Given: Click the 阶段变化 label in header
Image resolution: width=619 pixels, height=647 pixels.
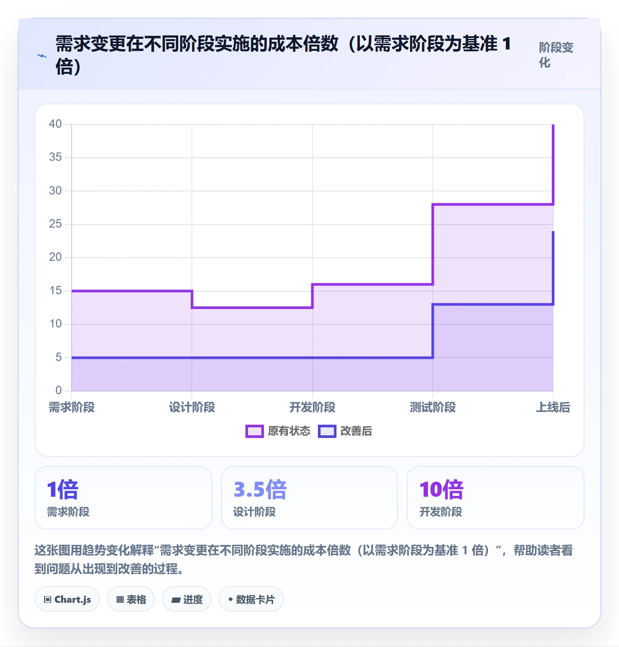Looking at the screenshot, I should pos(556,55).
